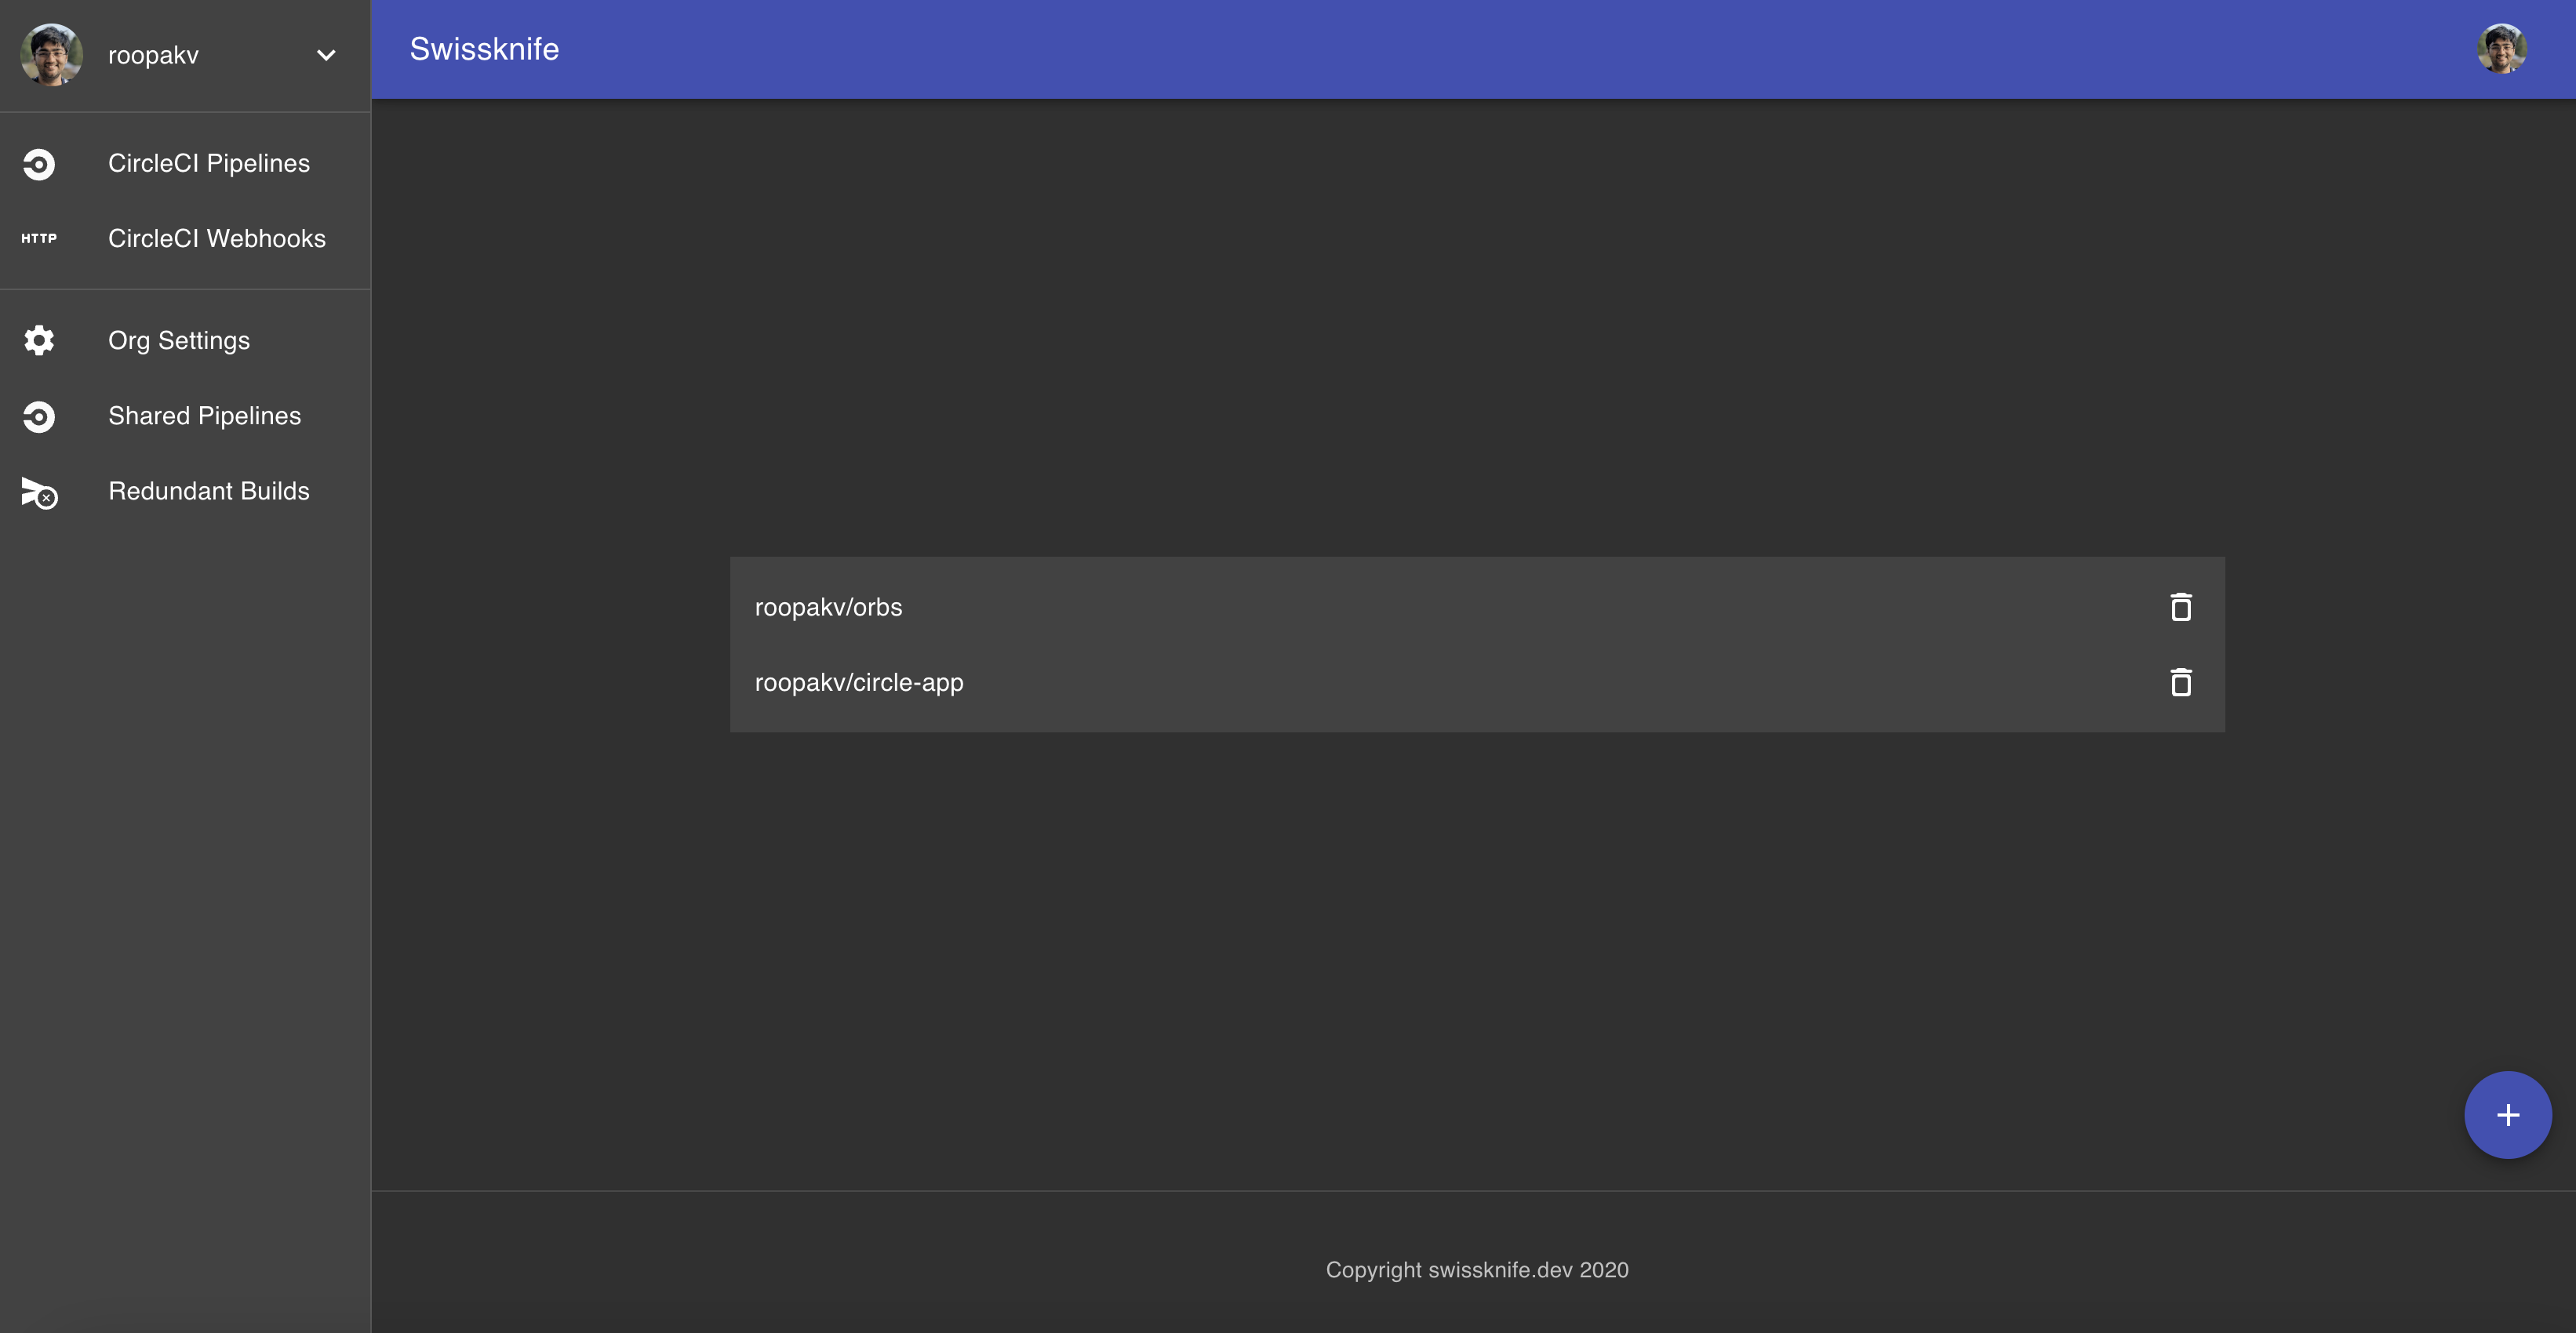Click the sidebar roopakv profile avatar
Image resolution: width=2576 pixels, height=1333 pixels.
pyautogui.click(x=51, y=55)
